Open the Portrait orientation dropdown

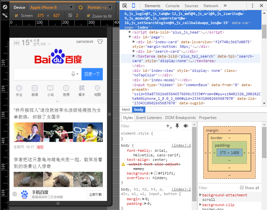click(x=100, y=7)
